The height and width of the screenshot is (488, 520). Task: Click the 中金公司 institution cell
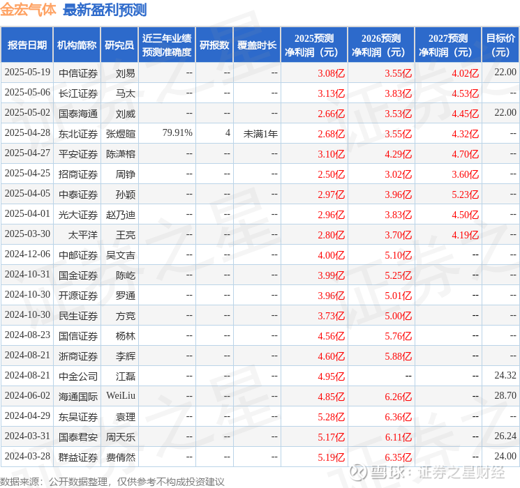[x=78, y=376]
